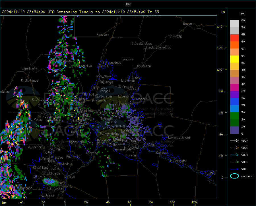Click the 'Tres_Mayo' place label
Screen dimensions: 256x206
(103, 76)
